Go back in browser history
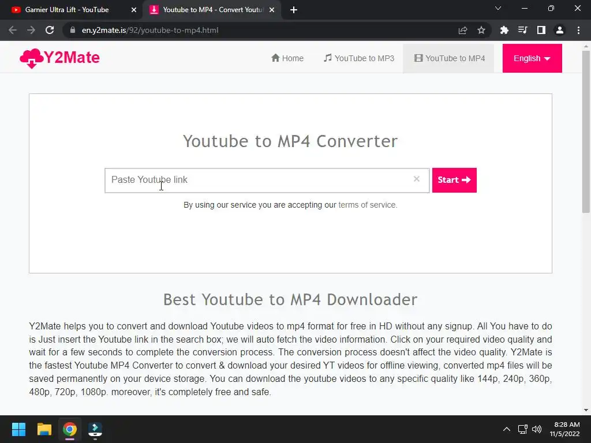This screenshot has height=443, width=591. click(x=13, y=30)
